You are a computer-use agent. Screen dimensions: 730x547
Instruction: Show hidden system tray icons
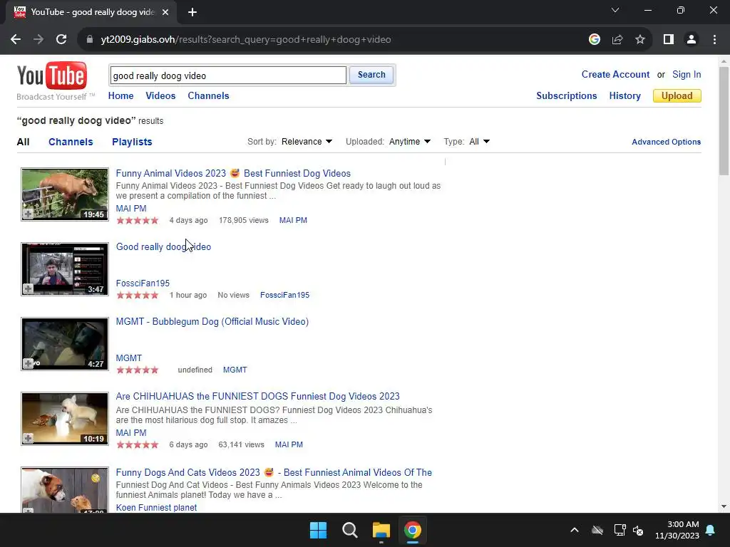[575, 530]
